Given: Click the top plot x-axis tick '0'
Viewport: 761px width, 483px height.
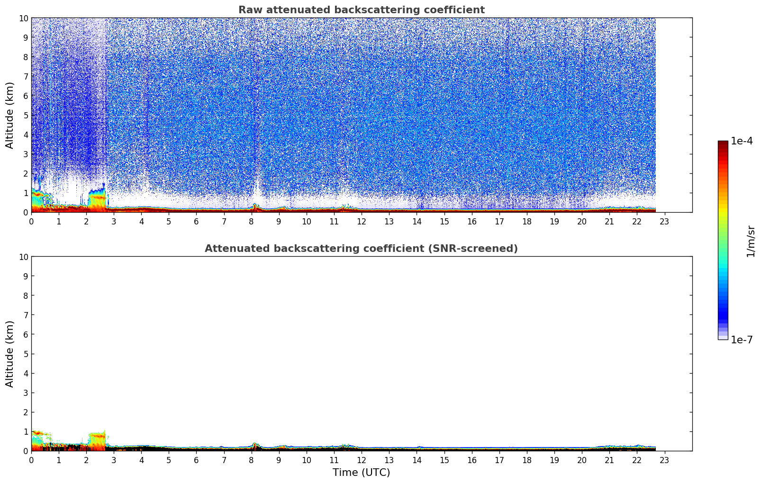Looking at the screenshot, I should click(x=31, y=222).
